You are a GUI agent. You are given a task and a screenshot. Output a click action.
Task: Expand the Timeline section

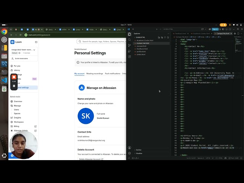pos(139,153)
